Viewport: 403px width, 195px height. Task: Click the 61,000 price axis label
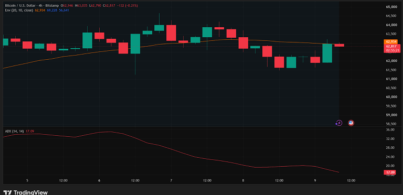coord(391,79)
